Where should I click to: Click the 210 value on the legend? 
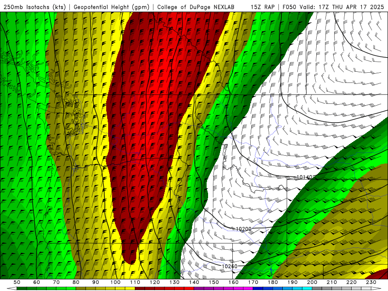pyautogui.click(x=332, y=282)
